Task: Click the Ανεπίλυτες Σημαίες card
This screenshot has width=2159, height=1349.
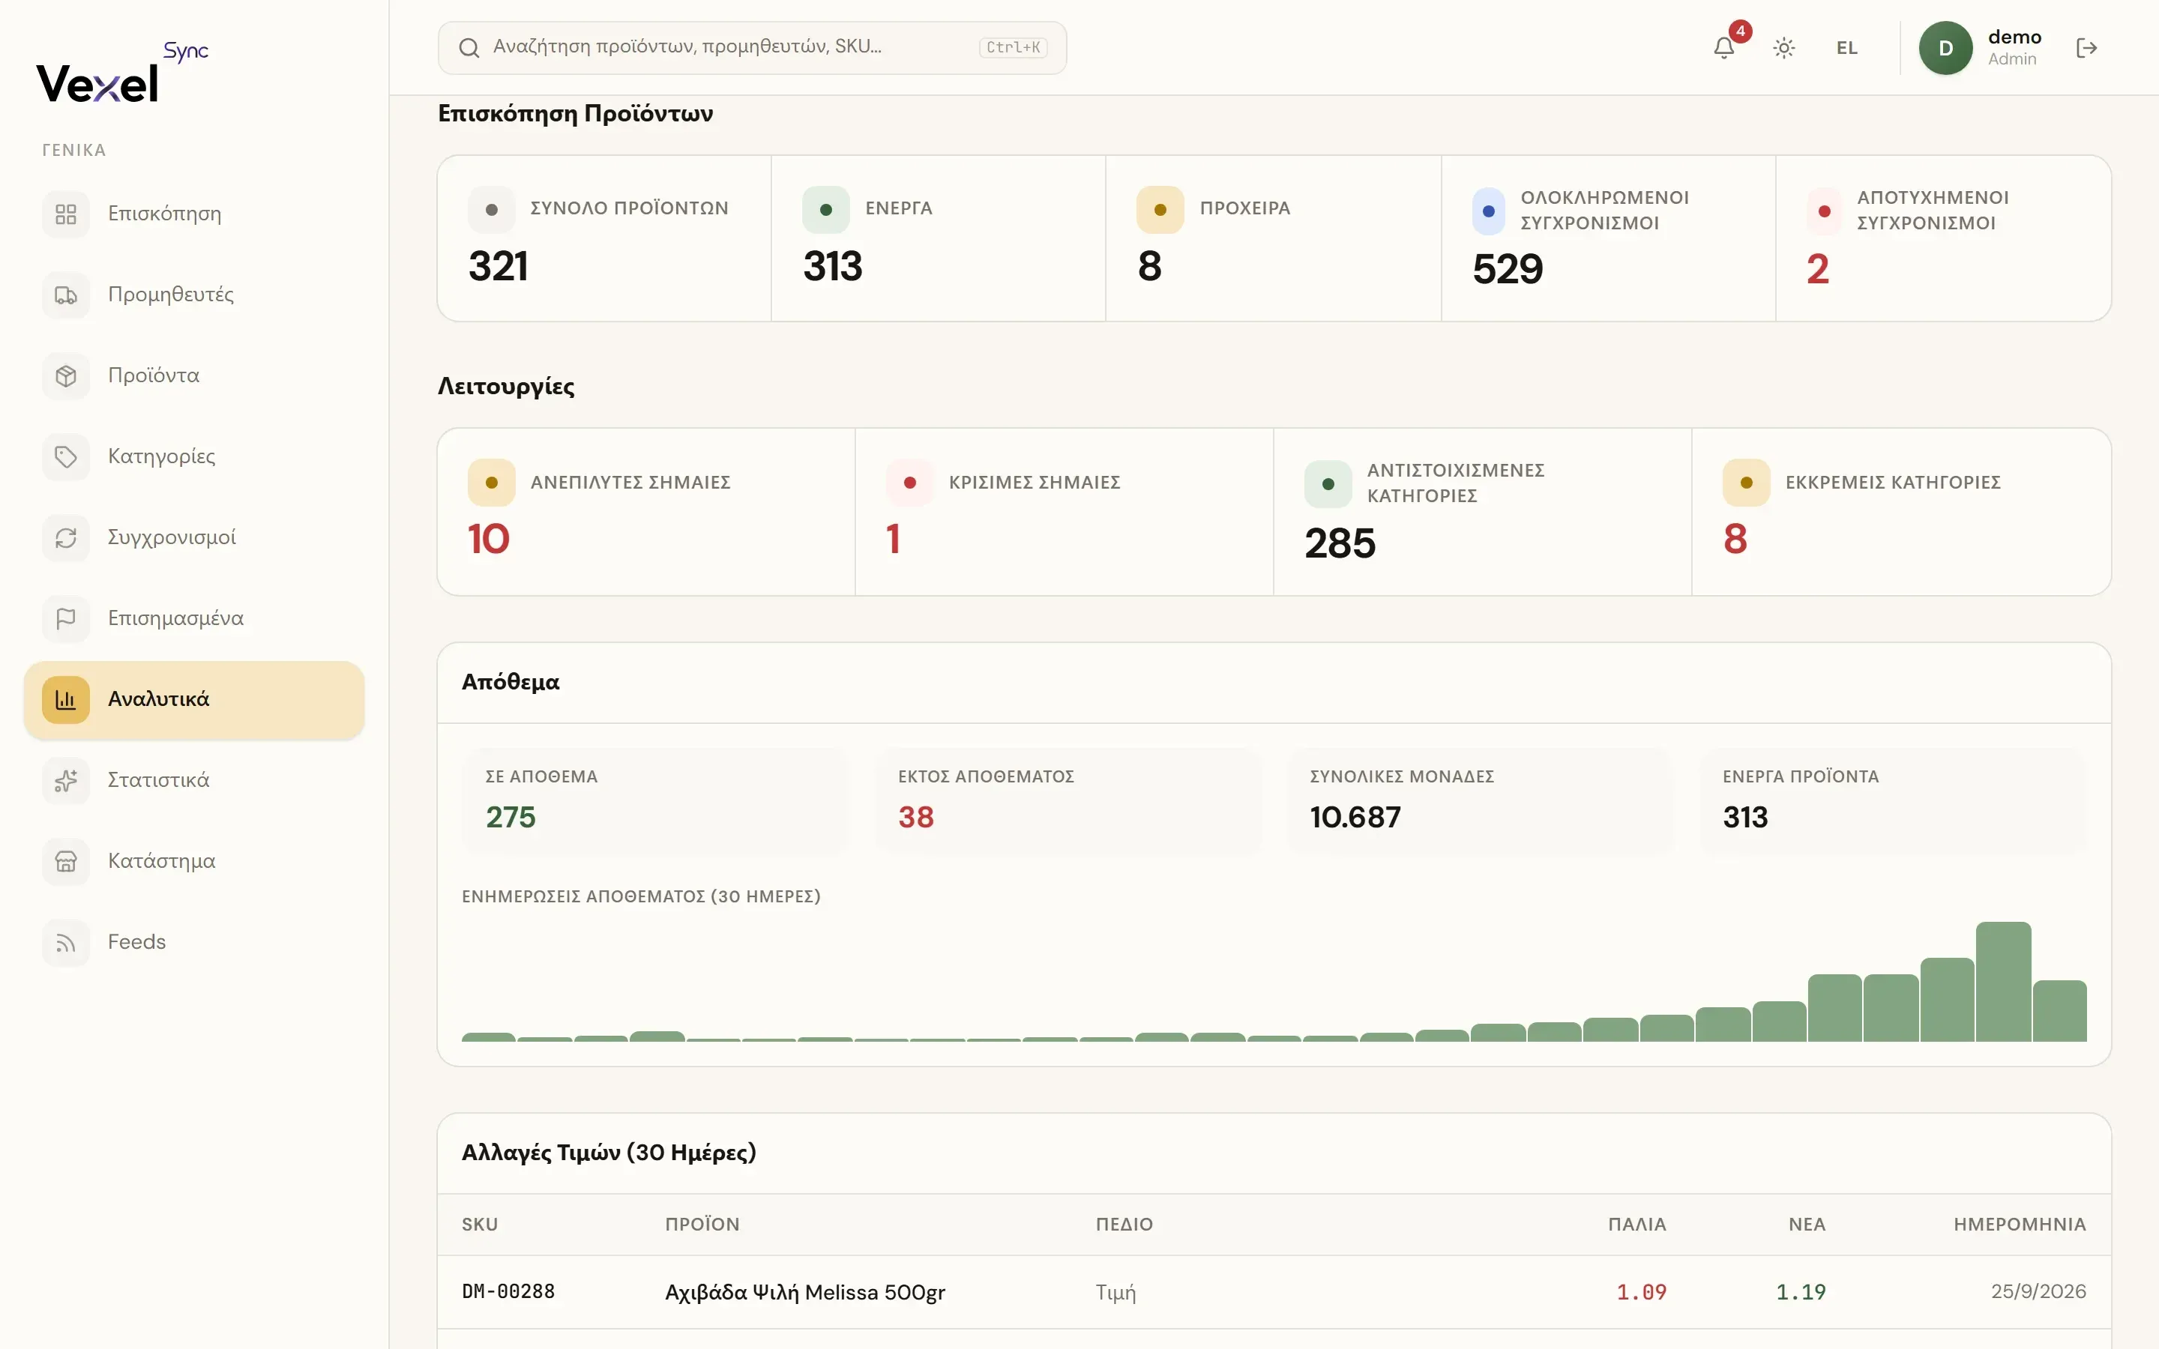Action: [646, 512]
